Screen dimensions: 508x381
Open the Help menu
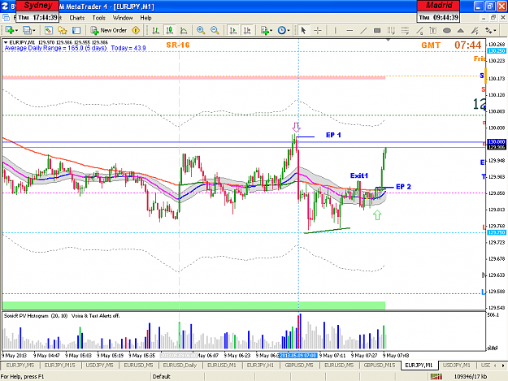(x=145, y=18)
